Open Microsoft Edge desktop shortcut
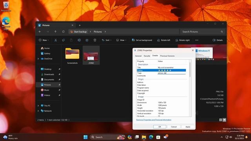This screenshot has width=251, height=141. 6,23
